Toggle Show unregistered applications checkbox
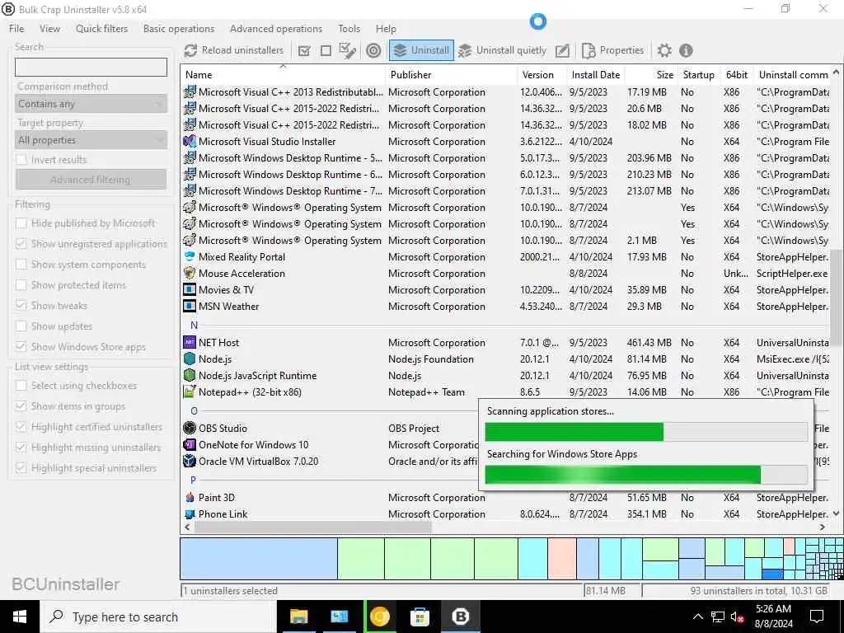 click(21, 244)
